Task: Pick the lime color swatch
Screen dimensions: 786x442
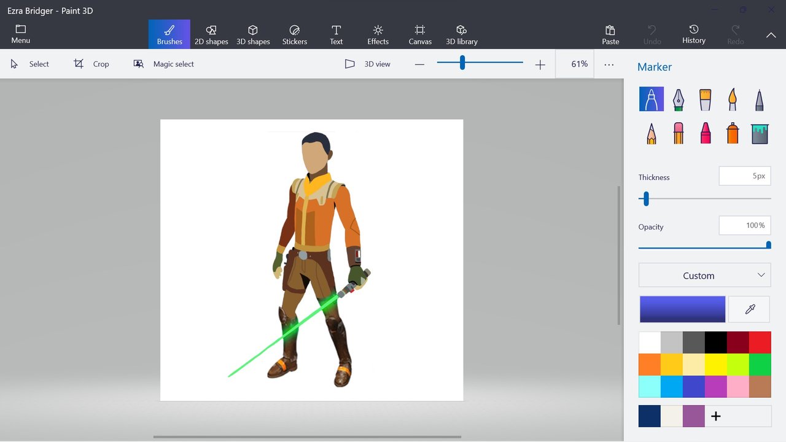Action: (x=738, y=365)
